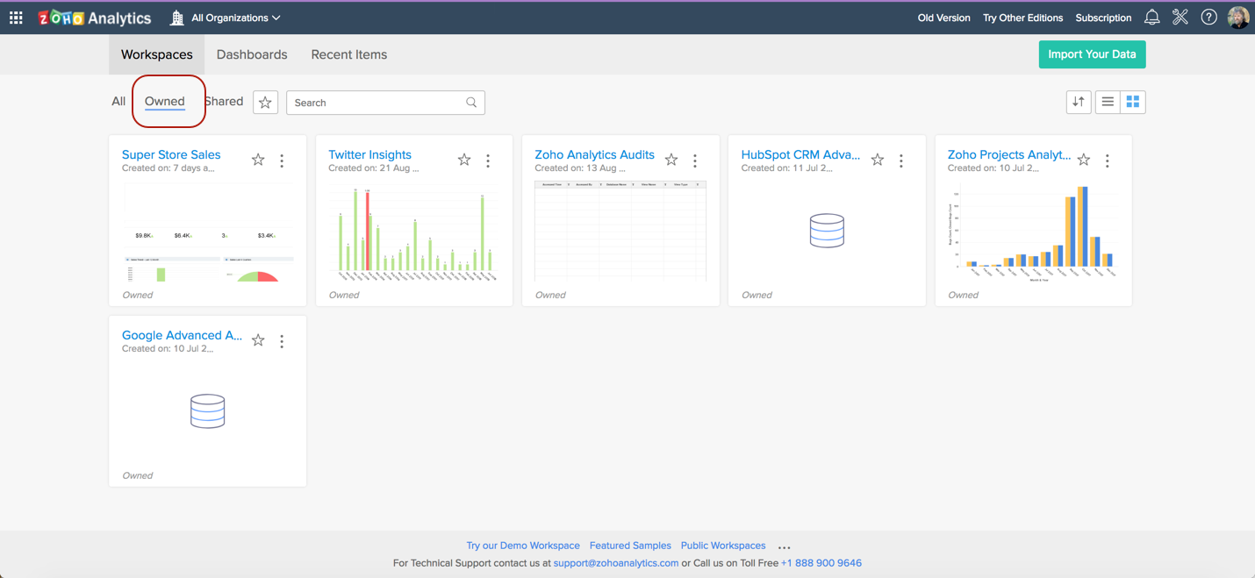
Task: Open the Zoho Projects Analytics chart thumbnail
Action: click(1033, 232)
